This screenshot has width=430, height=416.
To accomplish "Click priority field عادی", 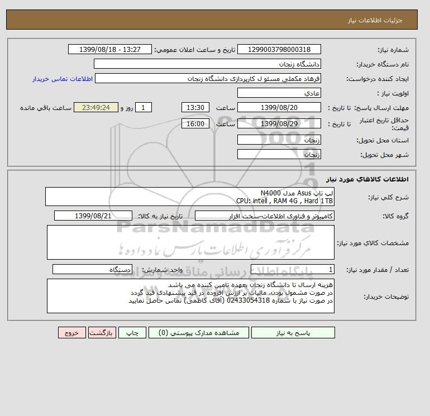I will click(x=279, y=93).
